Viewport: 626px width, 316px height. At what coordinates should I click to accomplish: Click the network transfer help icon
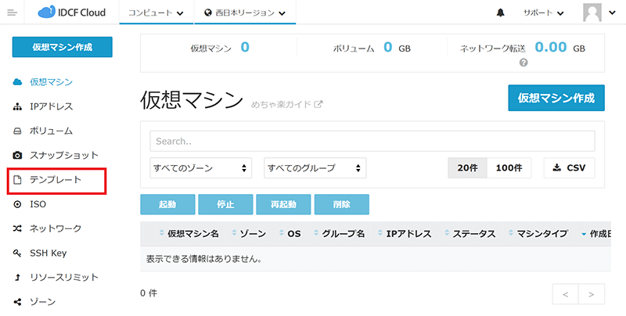523,63
